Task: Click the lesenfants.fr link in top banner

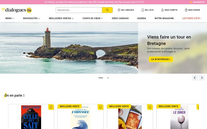Action: (197, 2)
